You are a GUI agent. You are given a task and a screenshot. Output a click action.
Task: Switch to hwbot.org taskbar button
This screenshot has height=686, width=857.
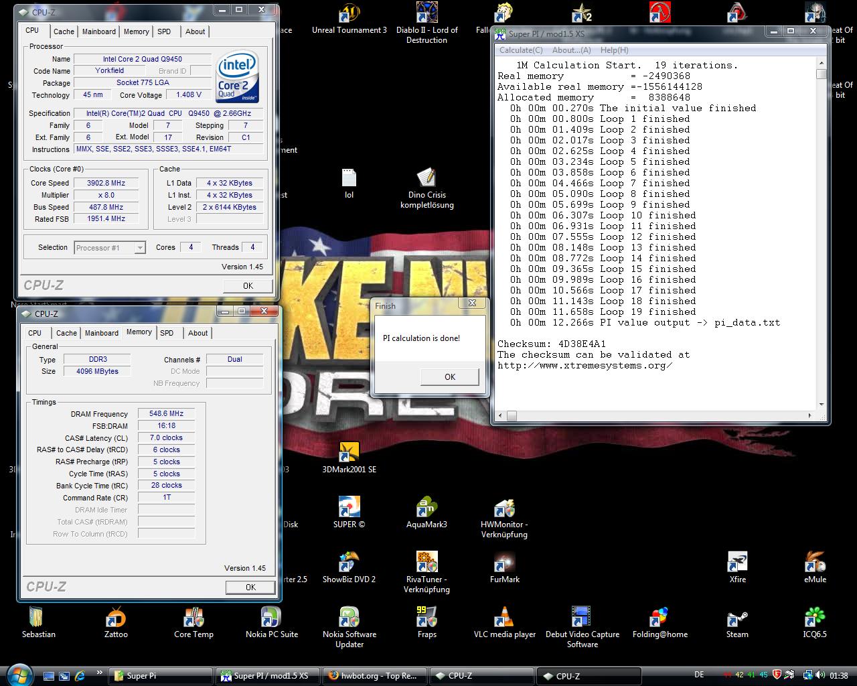point(374,676)
